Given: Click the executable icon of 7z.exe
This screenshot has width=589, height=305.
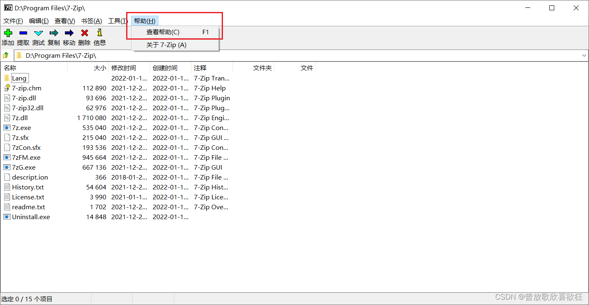Looking at the screenshot, I should pyautogui.click(x=7, y=128).
